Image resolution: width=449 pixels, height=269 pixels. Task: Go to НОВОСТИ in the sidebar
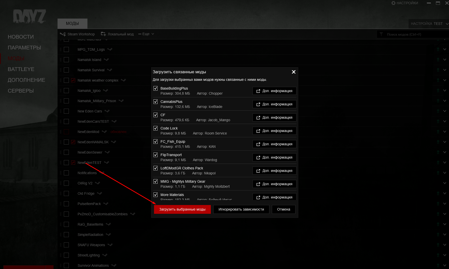(x=21, y=37)
